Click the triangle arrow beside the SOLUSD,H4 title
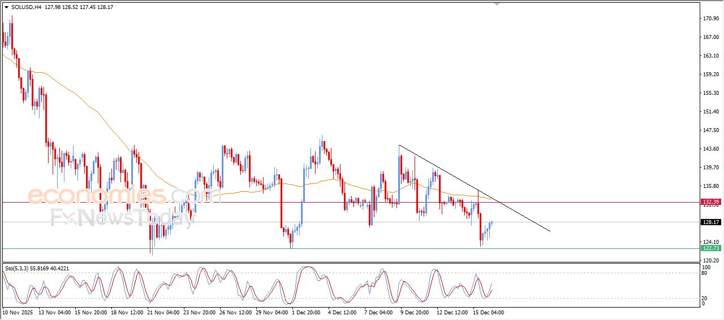The width and height of the screenshot is (724, 320). [x=6, y=7]
